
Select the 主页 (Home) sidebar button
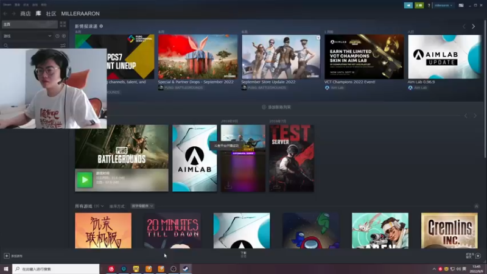coord(30,24)
